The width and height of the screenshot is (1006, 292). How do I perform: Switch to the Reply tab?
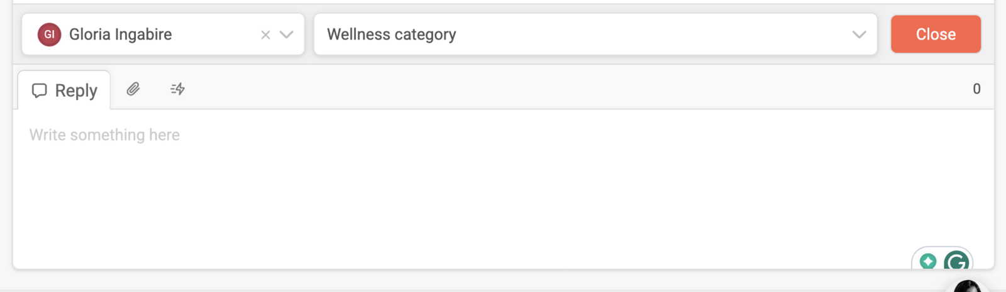pos(64,90)
